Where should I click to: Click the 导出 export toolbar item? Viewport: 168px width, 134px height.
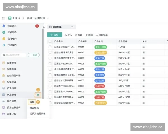pyautogui.click(x=79, y=35)
